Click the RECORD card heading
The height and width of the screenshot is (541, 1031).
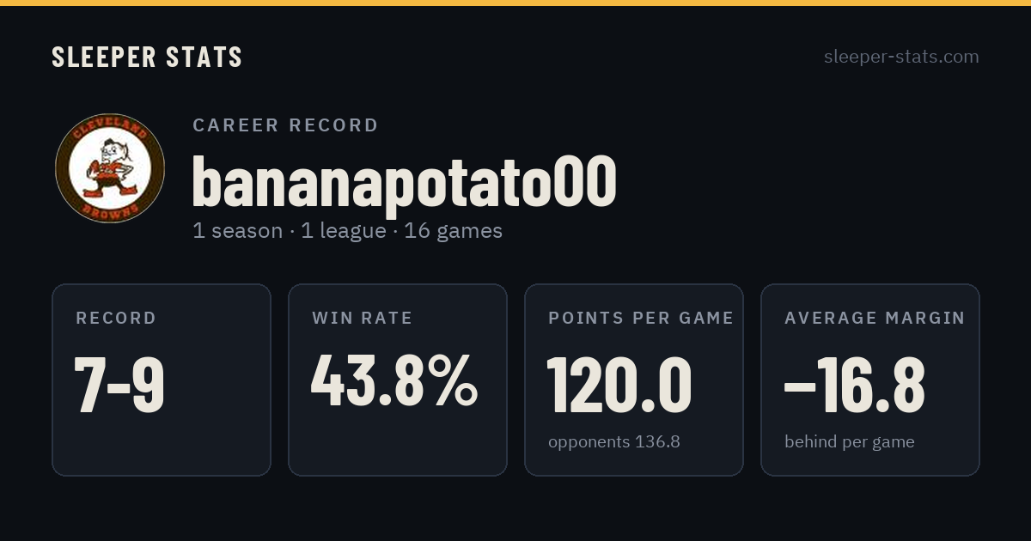(116, 319)
